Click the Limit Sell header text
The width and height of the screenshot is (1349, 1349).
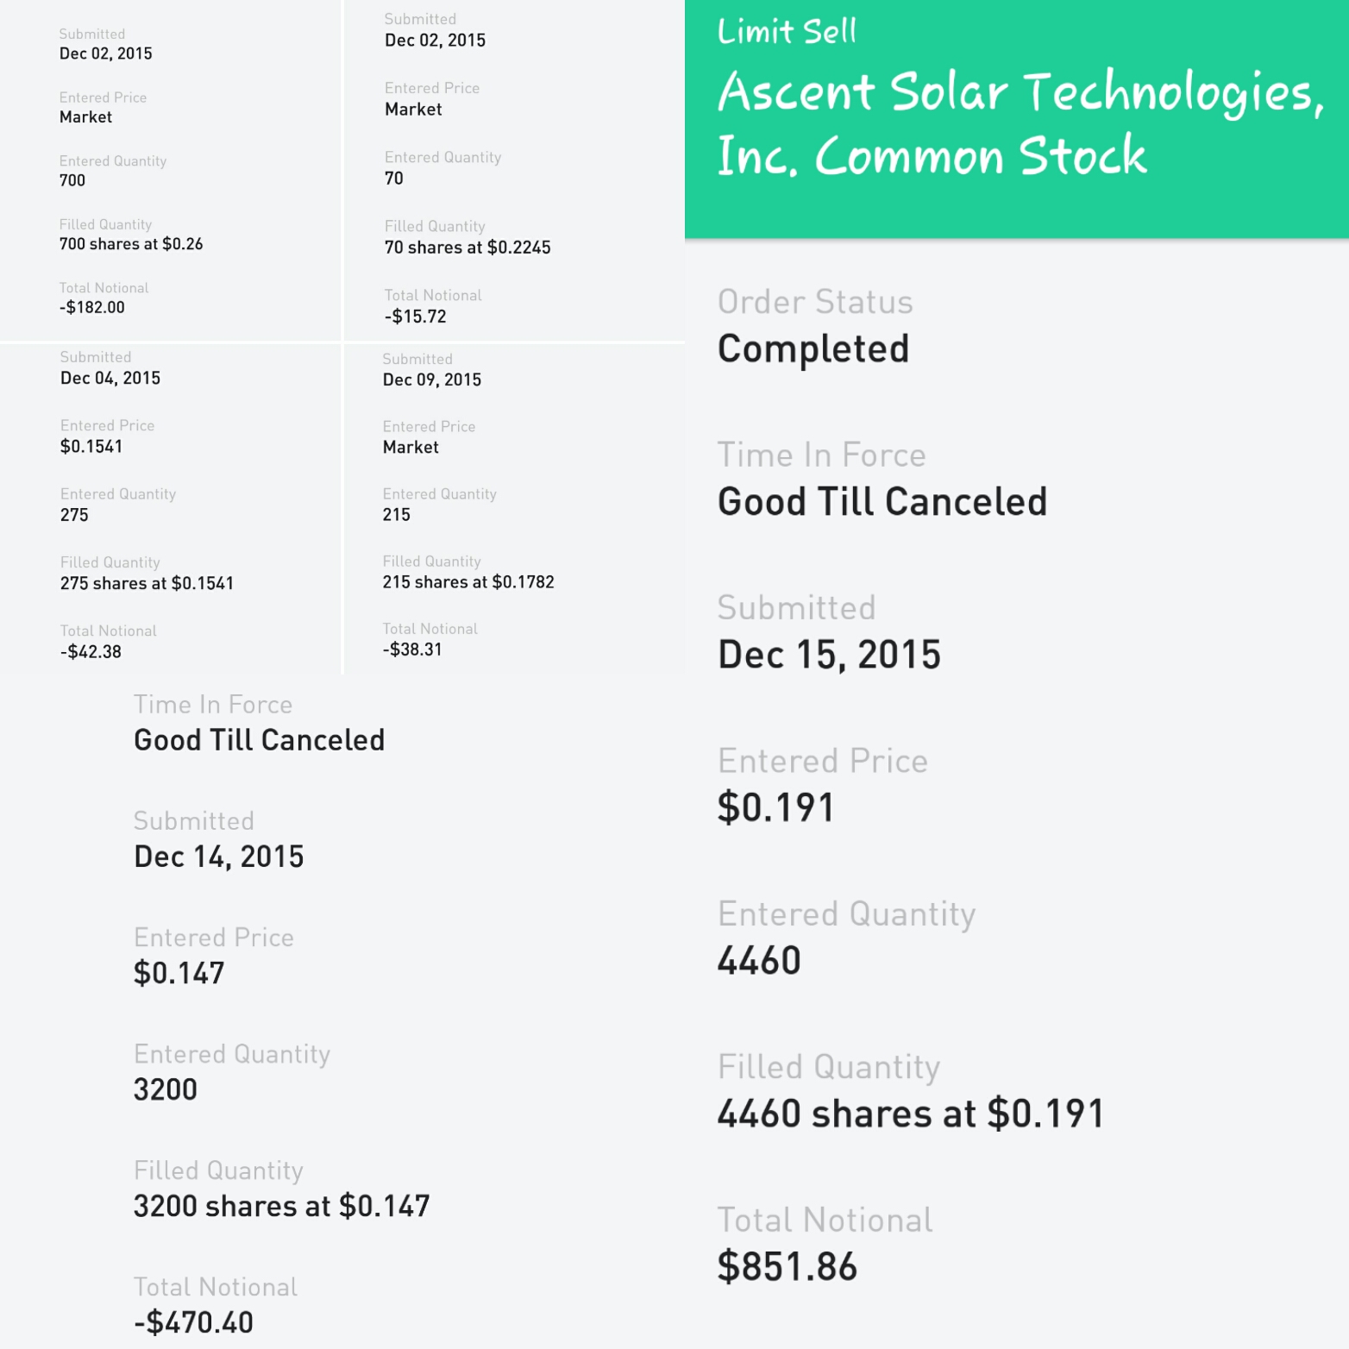pyautogui.click(x=787, y=32)
